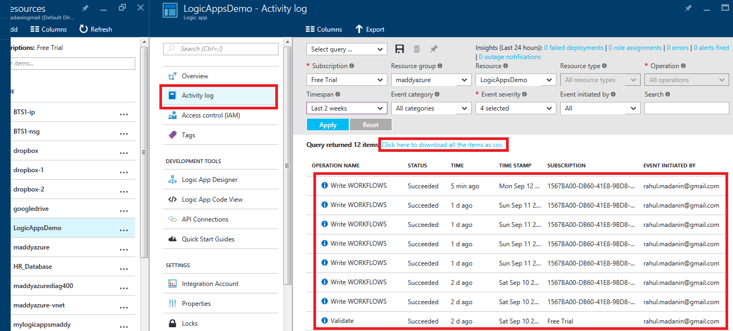Open the 0 errors insight link
This screenshot has width=733, height=331.
678,48
